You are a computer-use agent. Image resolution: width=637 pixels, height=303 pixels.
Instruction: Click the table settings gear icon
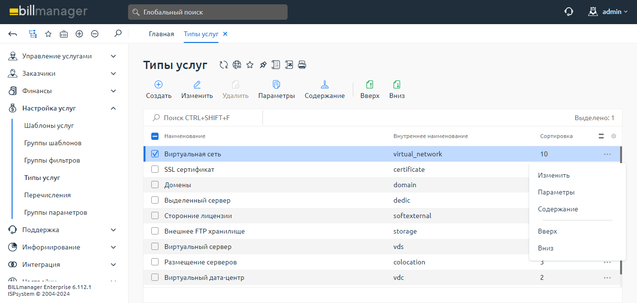coord(614,136)
